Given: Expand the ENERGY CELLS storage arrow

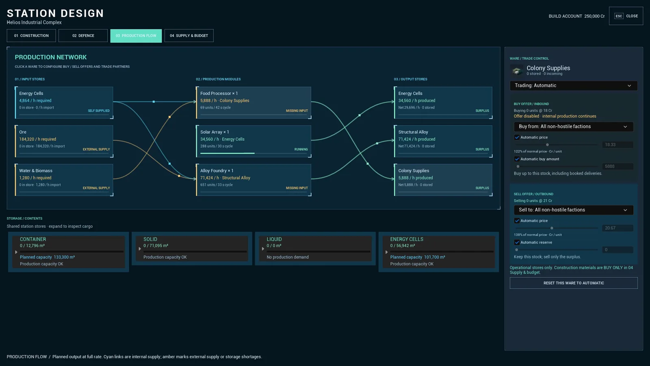Looking at the screenshot, I should [387, 252].
